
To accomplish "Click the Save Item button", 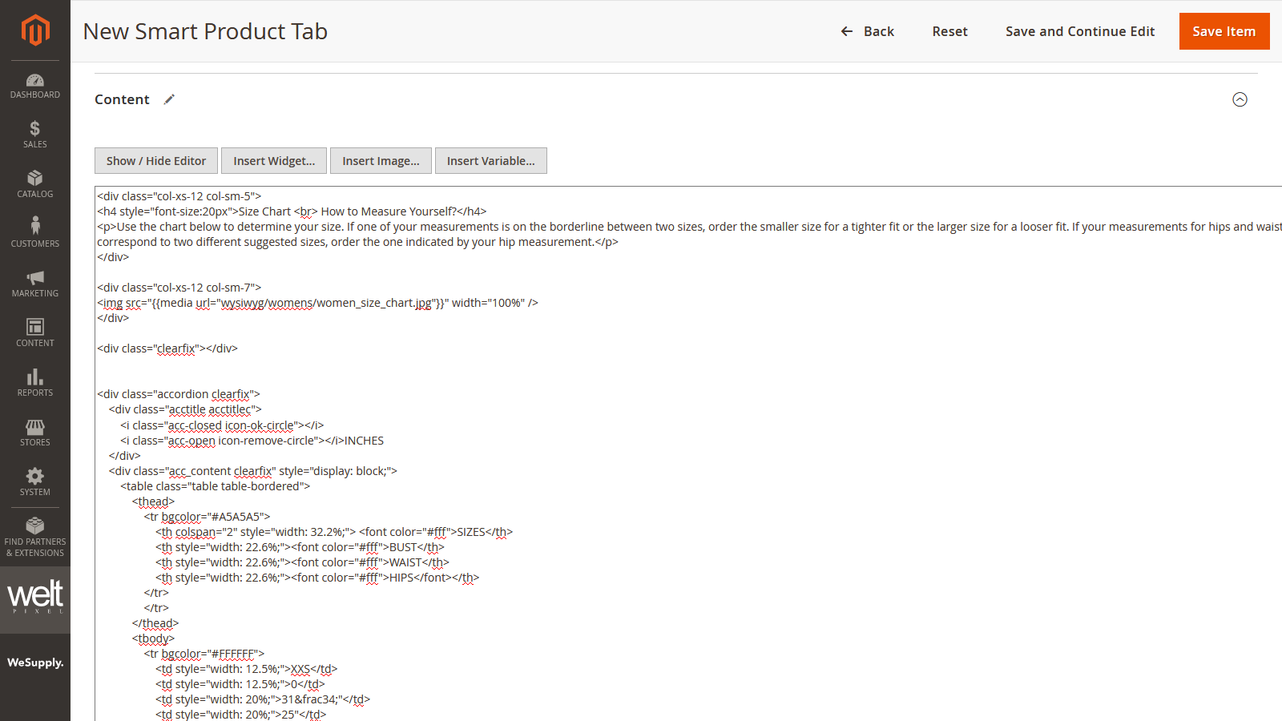I will pos(1224,31).
